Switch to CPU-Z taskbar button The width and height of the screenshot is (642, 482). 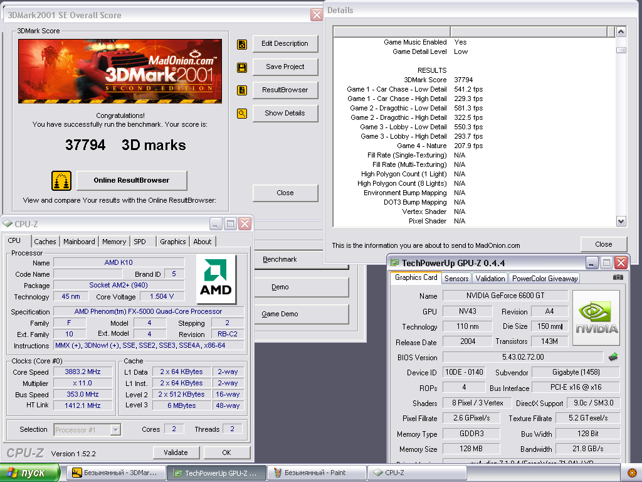coord(417,473)
